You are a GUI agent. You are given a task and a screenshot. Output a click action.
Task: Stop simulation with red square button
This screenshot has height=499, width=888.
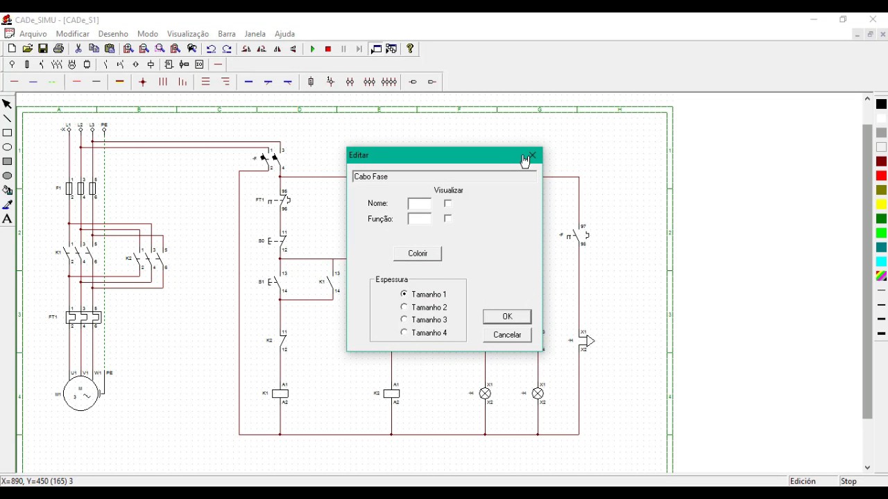(328, 49)
